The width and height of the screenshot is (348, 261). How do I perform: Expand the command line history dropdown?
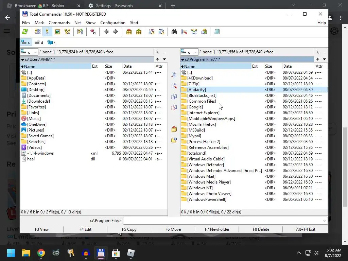click(x=325, y=221)
